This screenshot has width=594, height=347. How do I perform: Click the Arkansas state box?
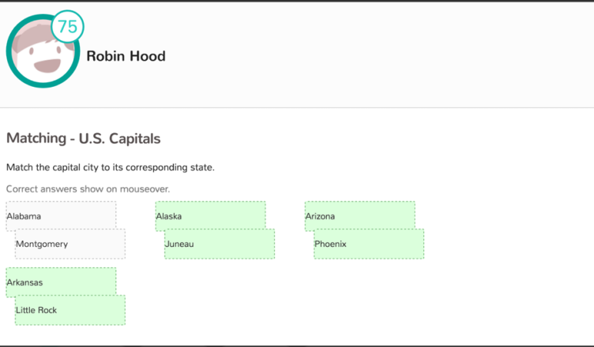pyautogui.click(x=61, y=282)
